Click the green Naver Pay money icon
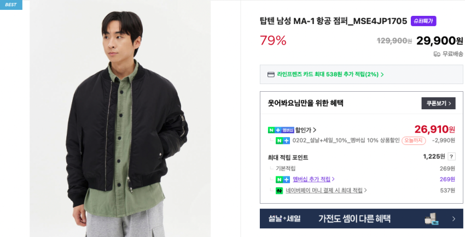 [x=279, y=191]
